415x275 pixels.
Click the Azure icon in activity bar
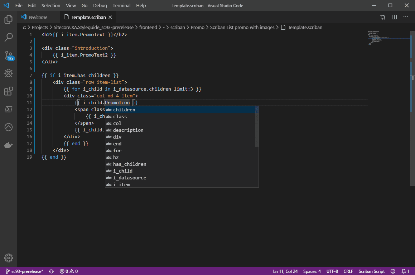(9, 127)
